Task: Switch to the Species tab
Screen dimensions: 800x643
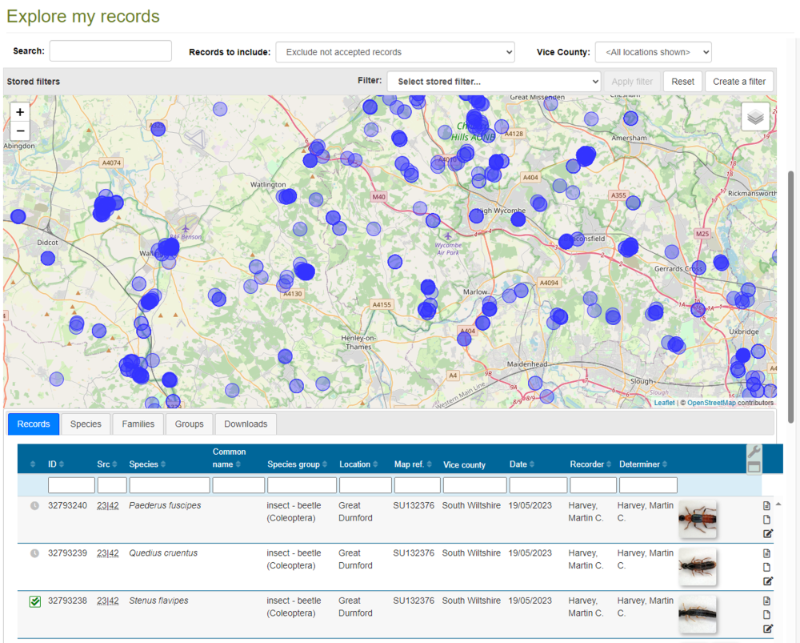Action: (x=85, y=424)
